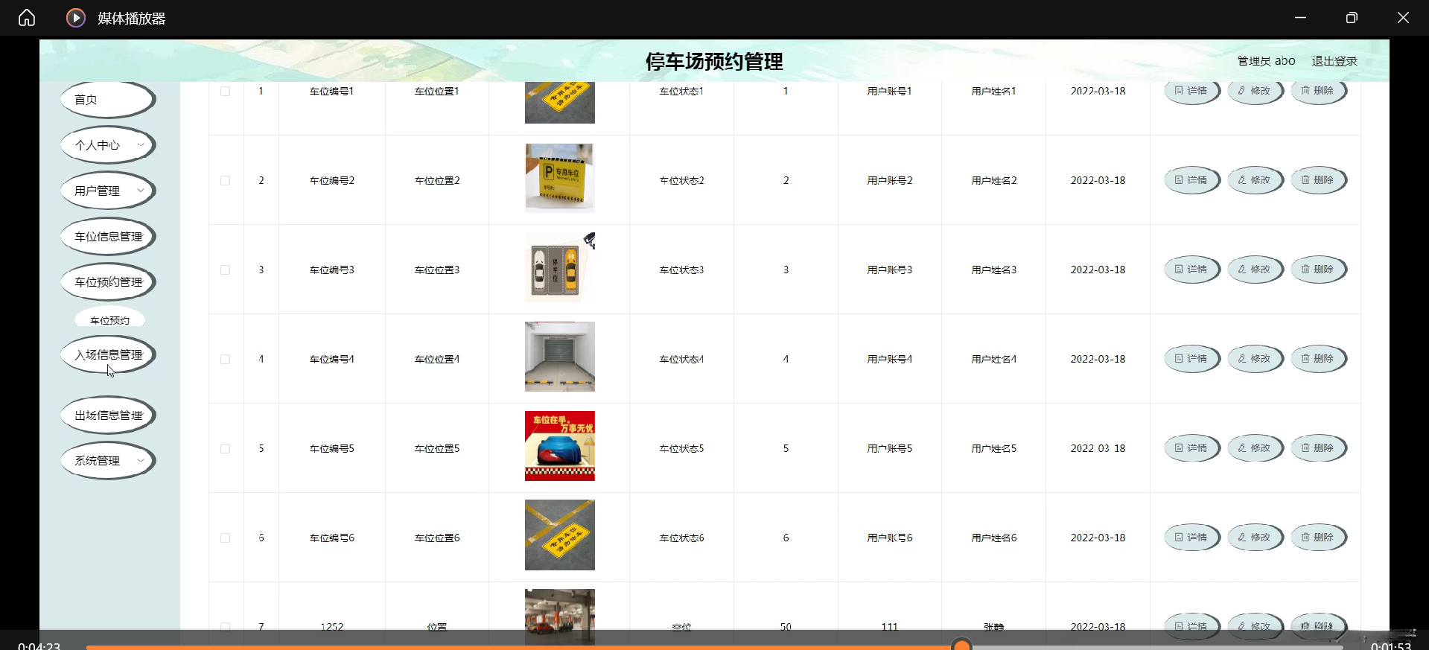This screenshot has height=650, width=1429.
Task: Select the 车位预约 submenu item
Action: pos(109,318)
